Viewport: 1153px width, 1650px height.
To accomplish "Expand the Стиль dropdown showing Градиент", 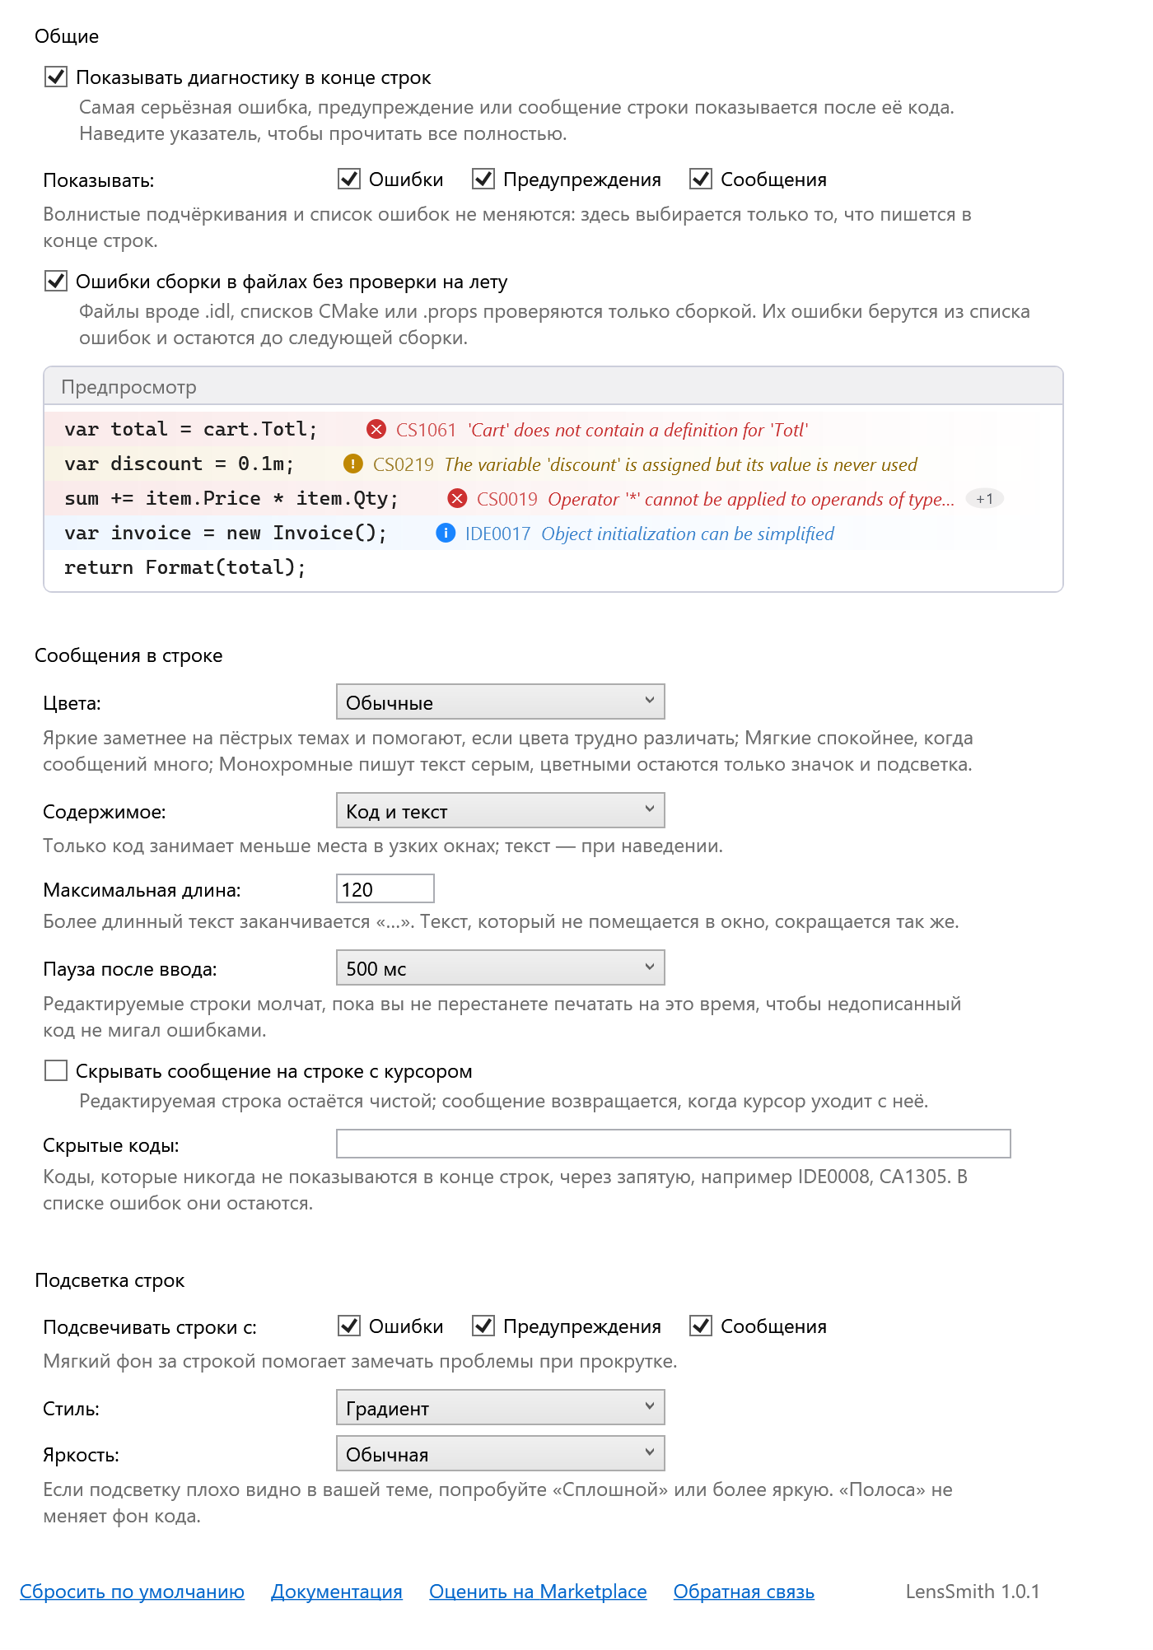I will (501, 1407).
